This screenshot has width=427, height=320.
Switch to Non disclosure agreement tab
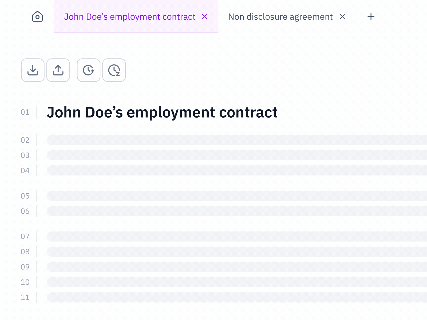tap(280, 17)
